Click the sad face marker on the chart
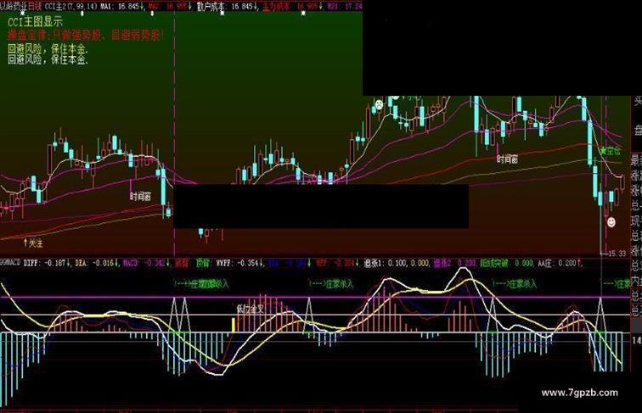 click(x=379, y=104)
